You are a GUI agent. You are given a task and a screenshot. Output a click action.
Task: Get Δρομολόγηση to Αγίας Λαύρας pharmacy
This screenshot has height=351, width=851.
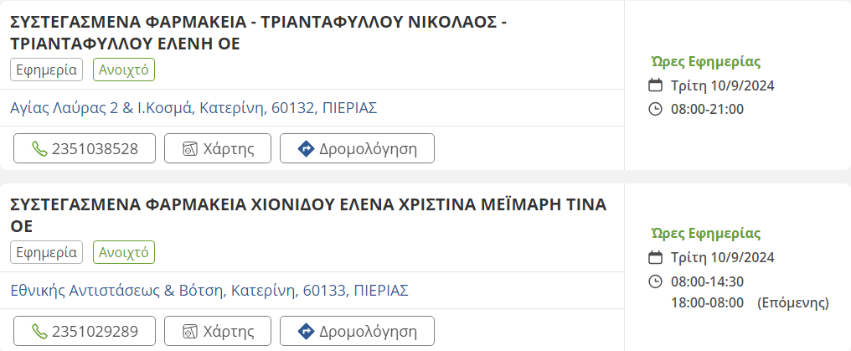pyautogui.click(x=357, y=149)
